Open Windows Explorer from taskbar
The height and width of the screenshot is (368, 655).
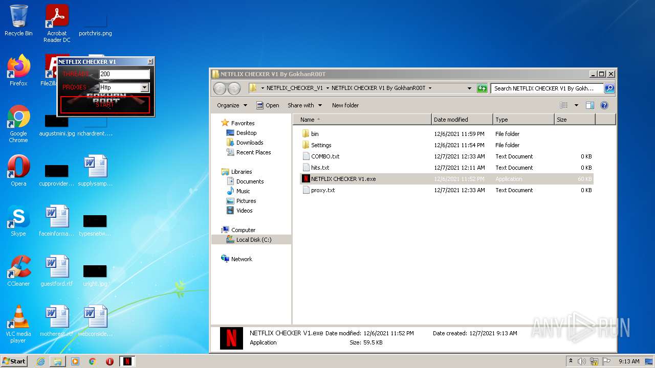[58, 361]
